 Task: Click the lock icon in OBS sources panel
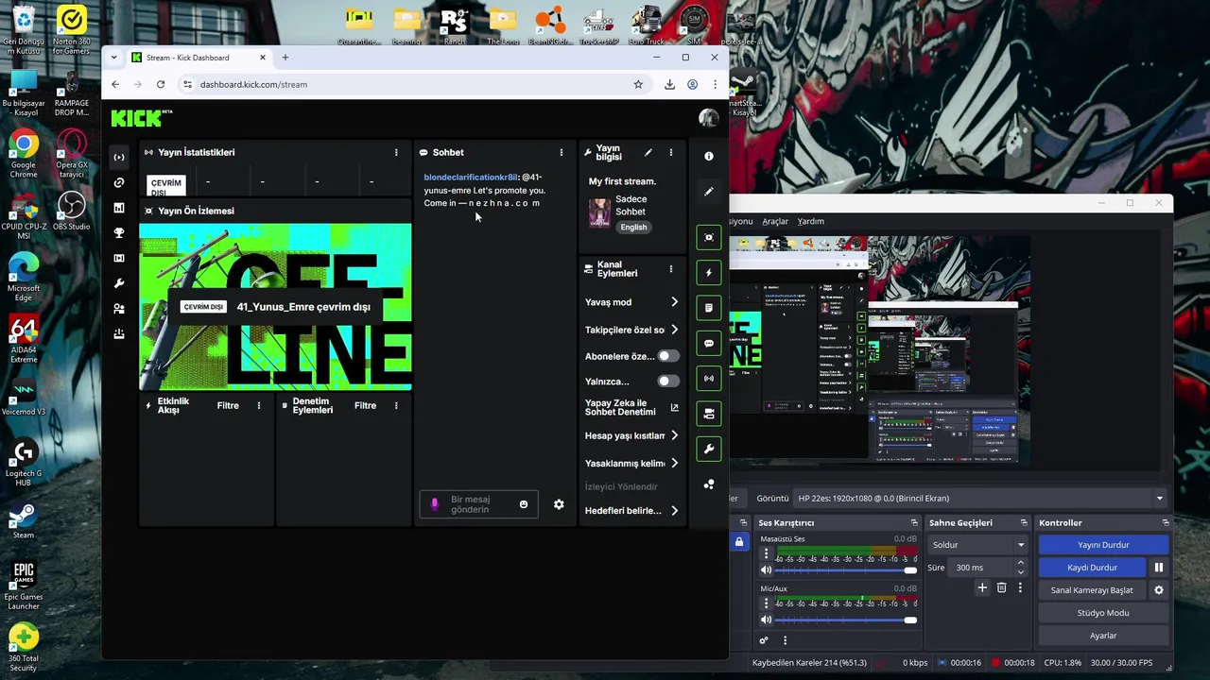[739, 541]
